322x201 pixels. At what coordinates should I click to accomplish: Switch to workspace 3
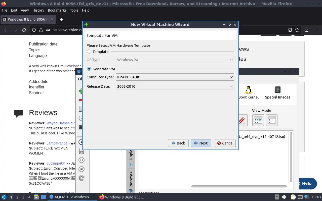tap(23, 197)
